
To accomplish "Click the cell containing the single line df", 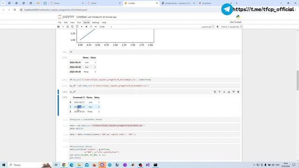I will 155,52.
